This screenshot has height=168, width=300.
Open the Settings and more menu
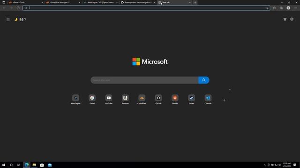coord(295,8)
